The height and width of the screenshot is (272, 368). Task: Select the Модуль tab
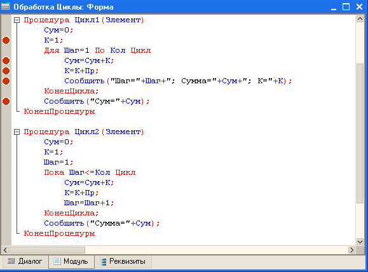click(x=71, y=261)
